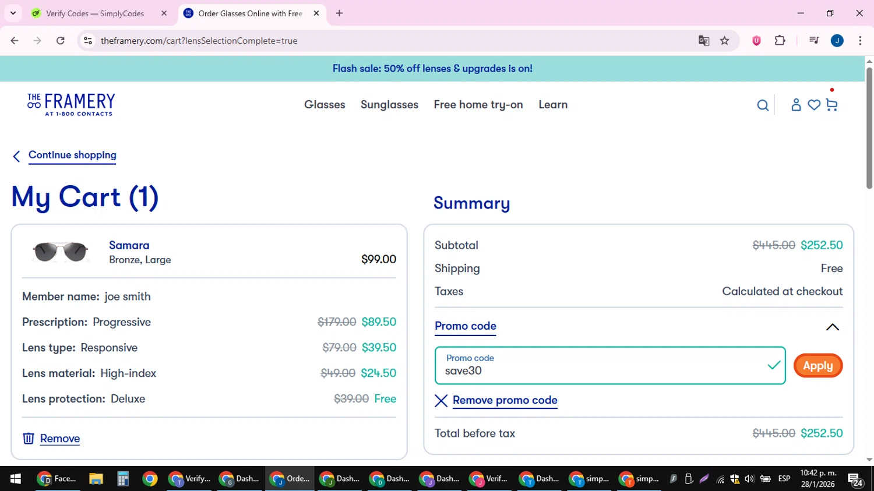
Task: Click the 'Lens type: Responsive' text
Action: pyautogui.click(x=80, y=348)
